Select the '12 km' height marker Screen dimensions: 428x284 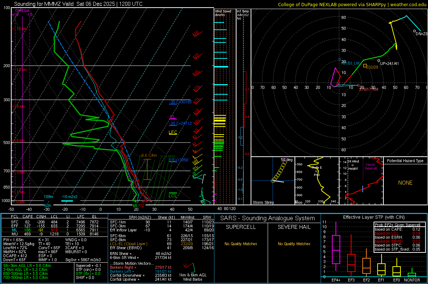[x=21, y=70]
